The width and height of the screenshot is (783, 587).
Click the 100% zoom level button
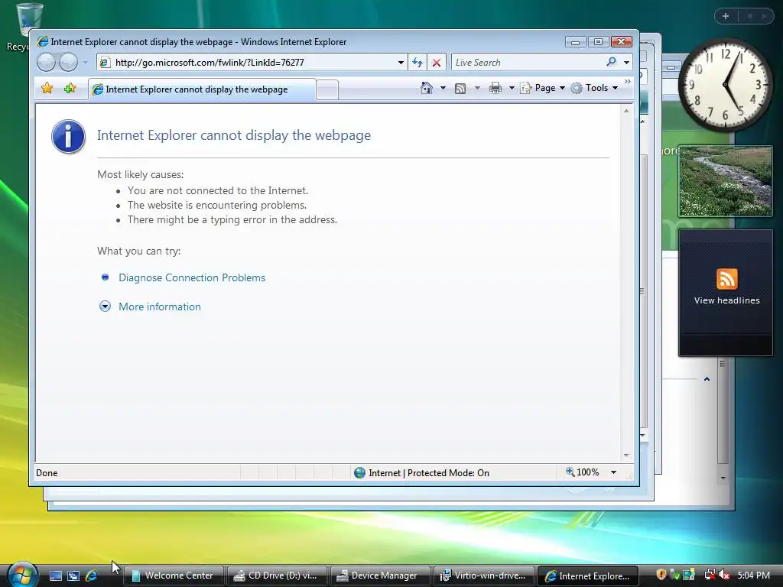click(582, 472)
